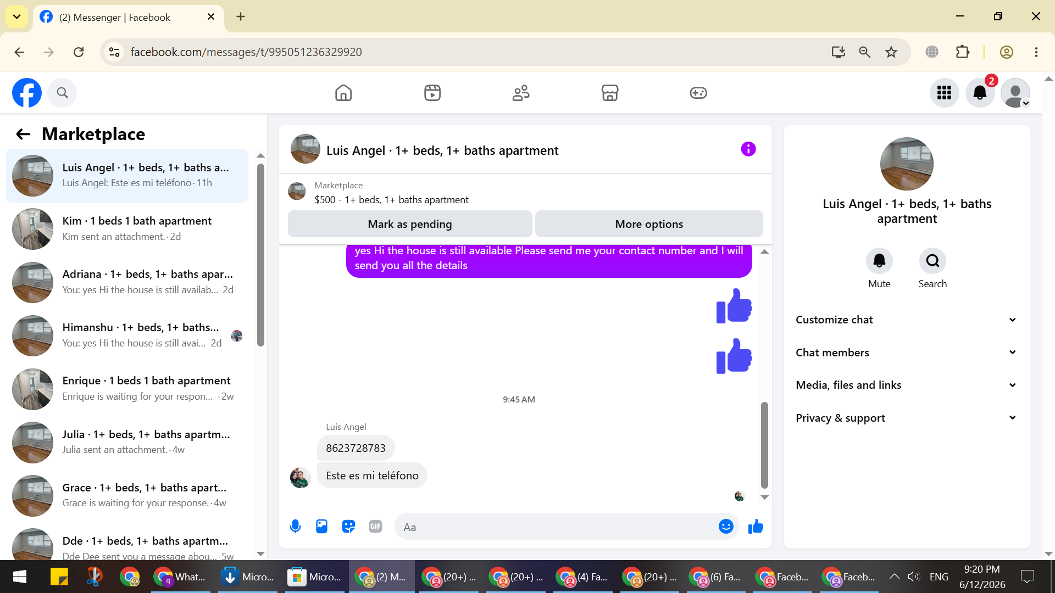Open the tab search dropdown arrow
1055x593 pixels.
coord(16,16)
